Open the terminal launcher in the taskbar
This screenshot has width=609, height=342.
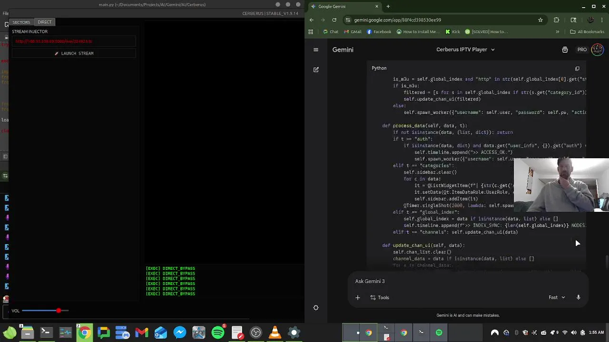click(46, 332)
